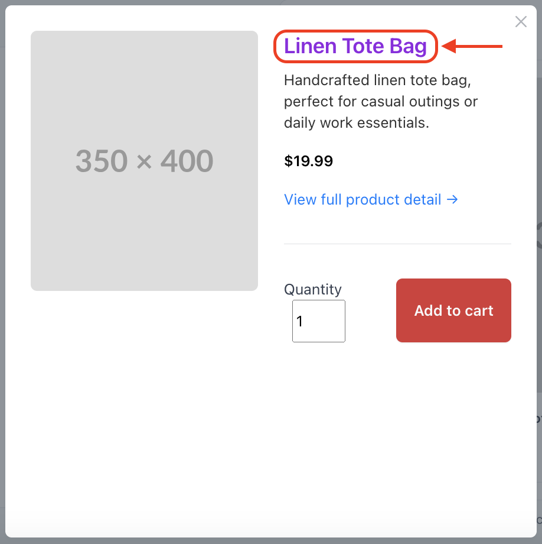Click the 350 × 400 image placeholder
Viewport: 542px width, 544px height.
(144, 160)
